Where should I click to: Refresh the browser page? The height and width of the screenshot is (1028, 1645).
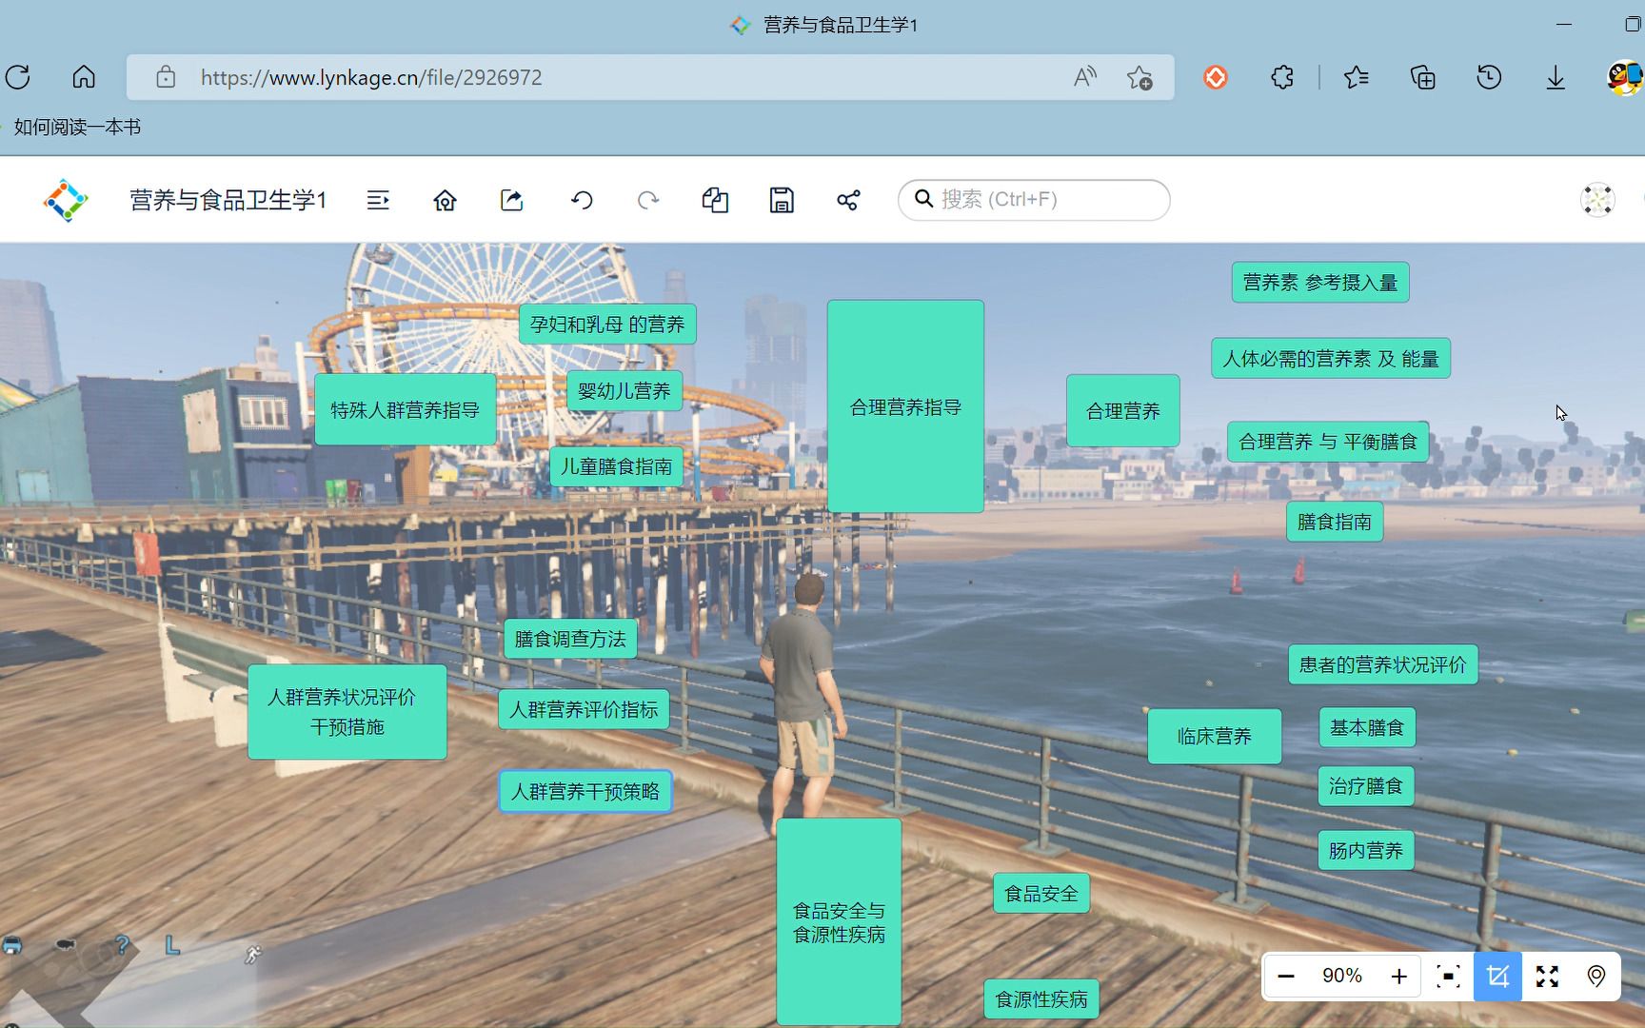tap(18, 77)
